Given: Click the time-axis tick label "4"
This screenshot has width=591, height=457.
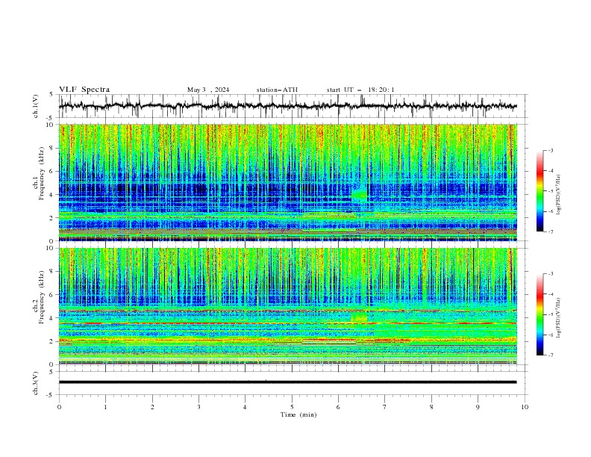Looking at the screenshot, I should pyautogui.click(x=245, y=407).
